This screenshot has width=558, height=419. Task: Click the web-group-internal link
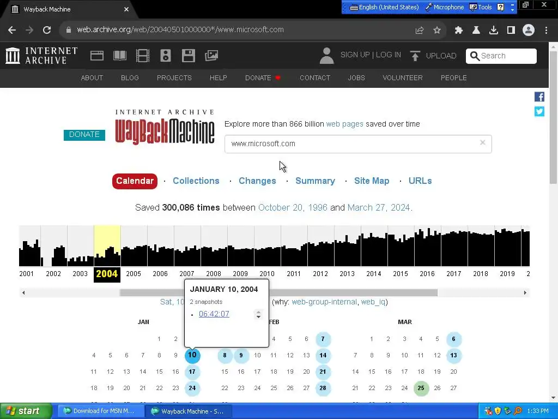point(324,302)
